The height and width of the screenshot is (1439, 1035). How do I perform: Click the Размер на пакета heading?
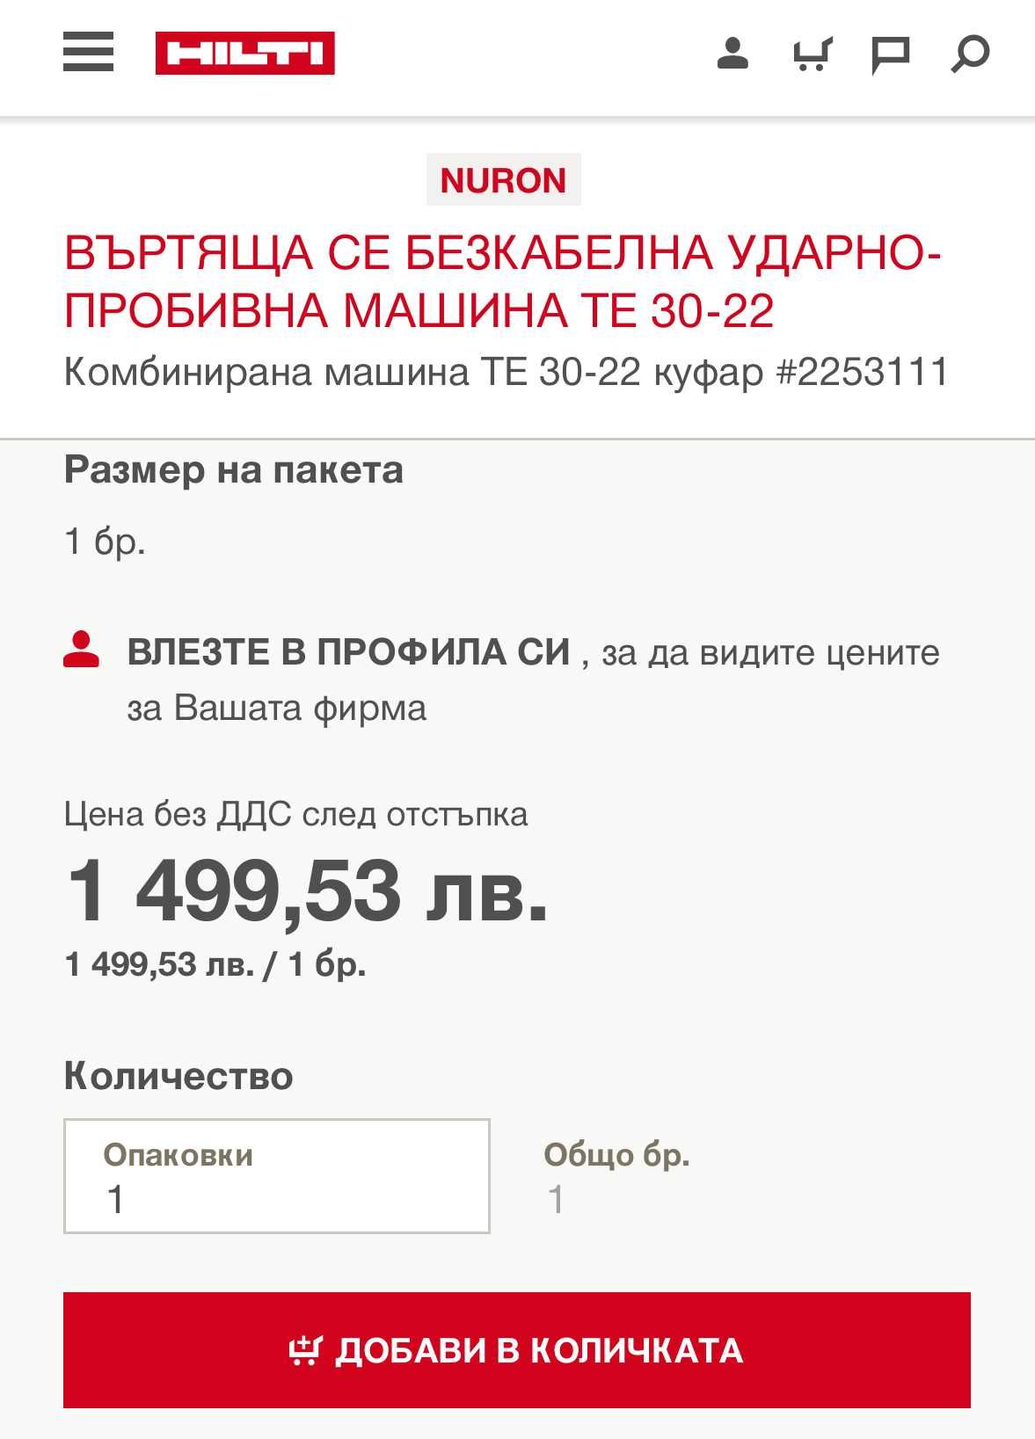click(233, 470)
